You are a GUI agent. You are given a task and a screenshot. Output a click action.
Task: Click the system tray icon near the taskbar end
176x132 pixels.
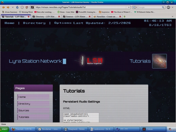click(x=170, y=129)
